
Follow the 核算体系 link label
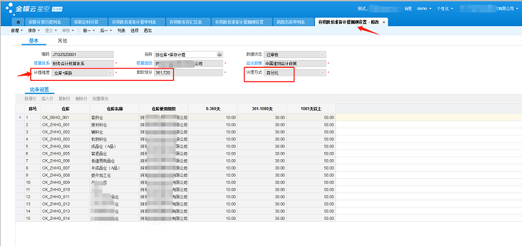coord(42,63)
